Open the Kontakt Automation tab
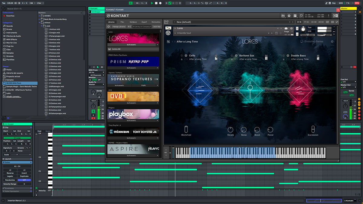The width and height of the screenshot is (363, 204). click(156, 22)
